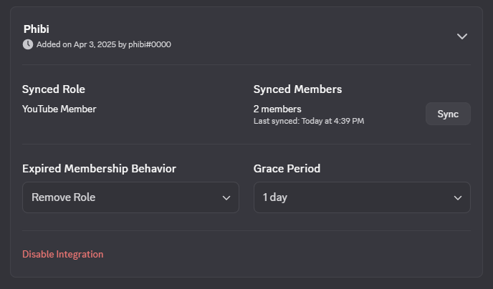Click the Sync button
Image resolution: width=493 pixels, height=289 pixels.
tap(448, 114)
